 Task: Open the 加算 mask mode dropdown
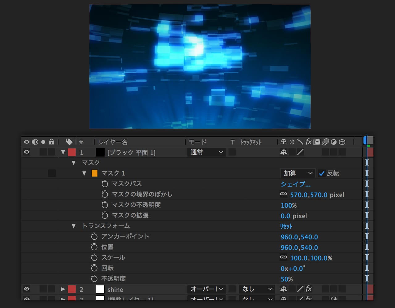(297, 173)
